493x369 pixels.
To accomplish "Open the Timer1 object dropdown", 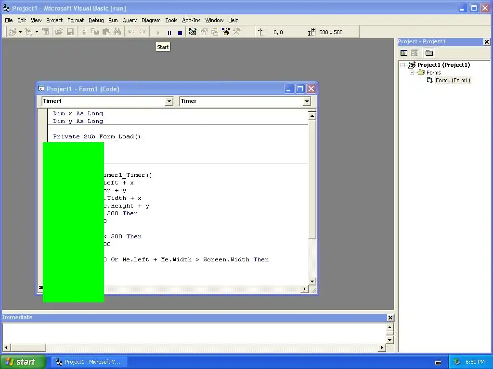I will coord(169,101).
